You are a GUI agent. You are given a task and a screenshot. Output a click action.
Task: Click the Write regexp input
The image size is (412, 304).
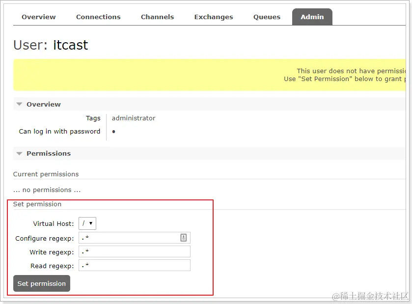point(135,252)
